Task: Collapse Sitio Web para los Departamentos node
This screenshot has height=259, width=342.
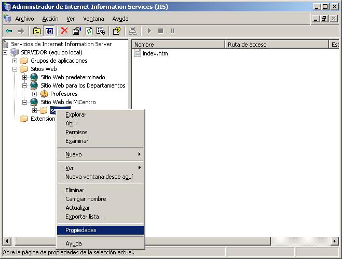Action: pos(24,85)
